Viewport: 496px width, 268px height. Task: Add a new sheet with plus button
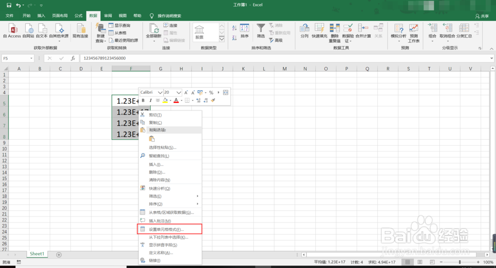pyautogui.click(x=59, y=255)
